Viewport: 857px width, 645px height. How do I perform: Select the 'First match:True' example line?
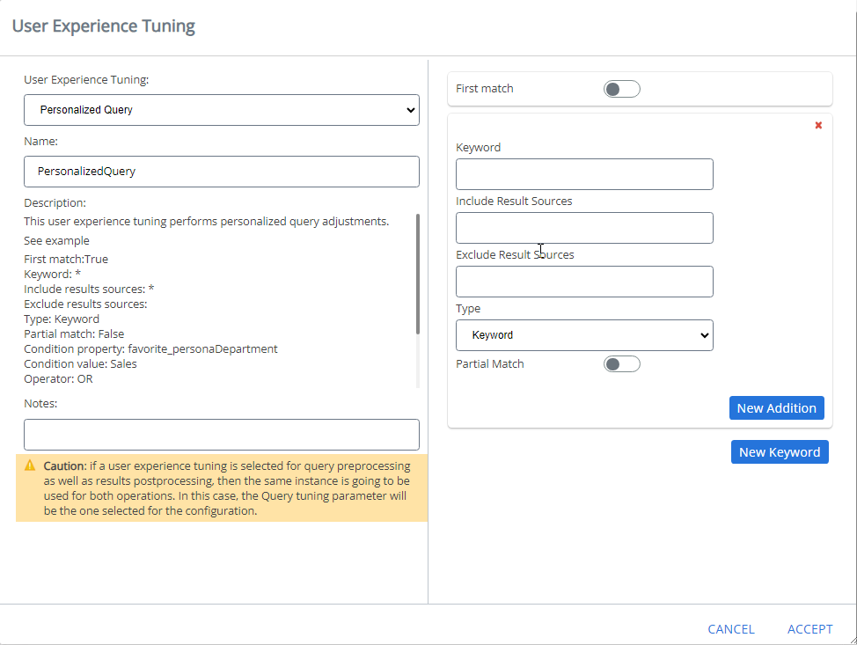click(x=66, y=259)
